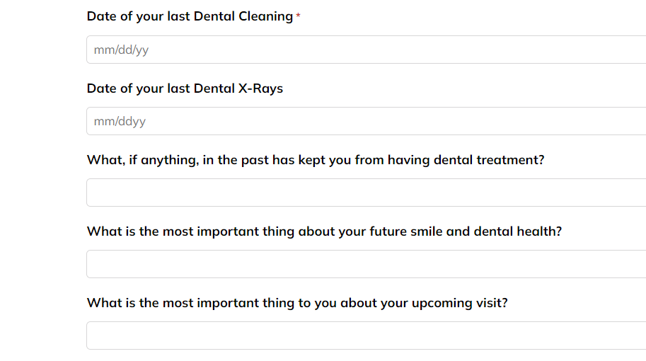Viewport: 646px width, 361px height.
Task: Click the words 'dental health?' in the label
Action: 518,231
